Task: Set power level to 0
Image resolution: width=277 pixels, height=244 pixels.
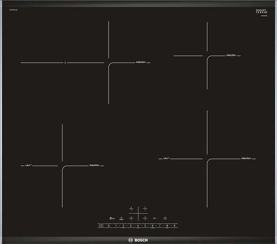Action: (109, 225)
